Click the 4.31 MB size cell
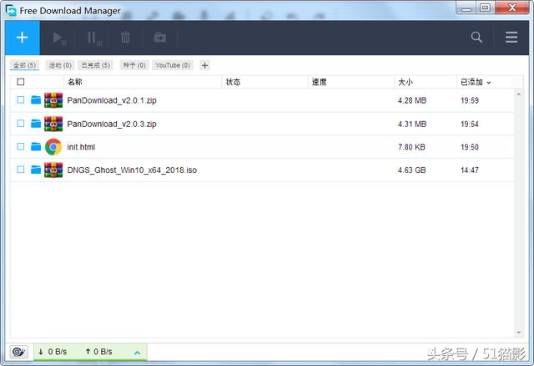The height and width of the screenshot is (366, 534). pyautogui.click(x=412, y=124)
